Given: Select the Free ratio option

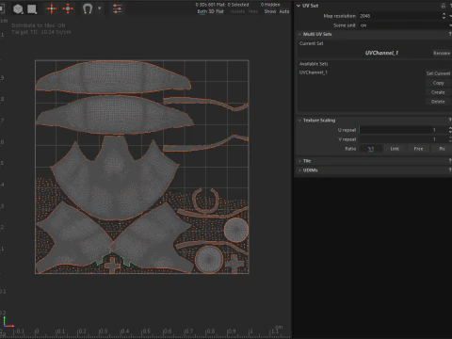Looking at the screenshot, I should 418,149.
